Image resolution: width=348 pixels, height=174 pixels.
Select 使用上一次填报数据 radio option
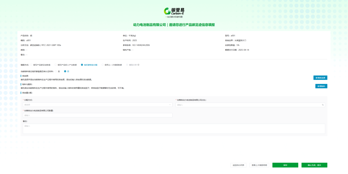coord(103,65)
